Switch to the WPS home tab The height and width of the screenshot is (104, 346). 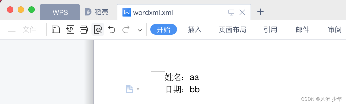pyautogui.click(x=60, y=12)
